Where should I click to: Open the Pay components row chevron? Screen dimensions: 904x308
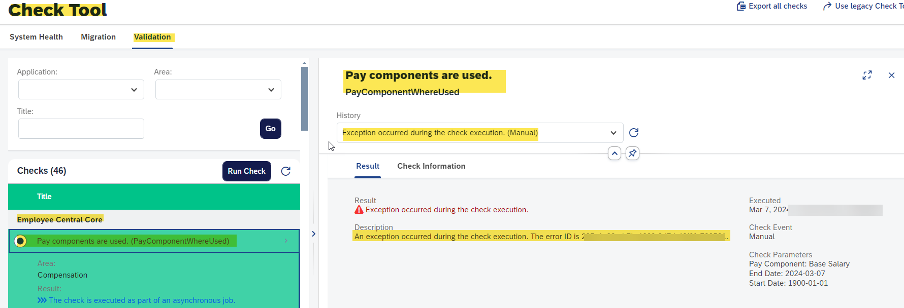point(286,241)
